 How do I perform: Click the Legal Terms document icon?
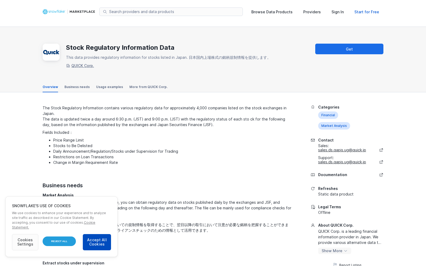click(313, 207)
